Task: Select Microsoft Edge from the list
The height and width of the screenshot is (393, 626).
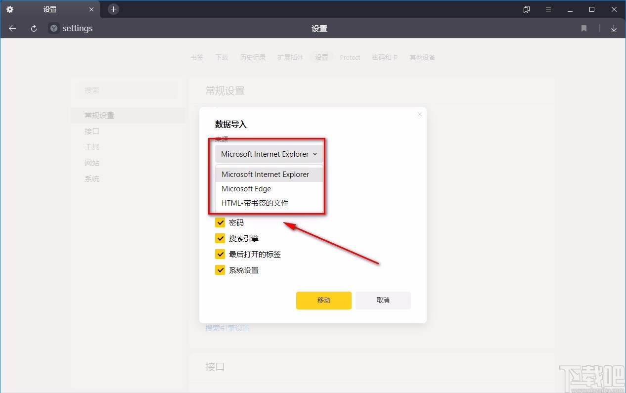Action: (246, 188)
